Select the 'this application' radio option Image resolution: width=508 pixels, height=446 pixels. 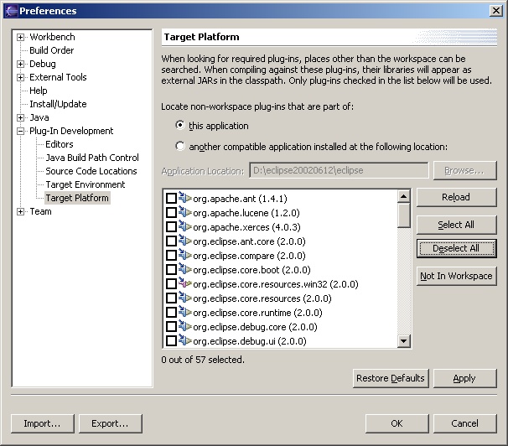(180, 126)
